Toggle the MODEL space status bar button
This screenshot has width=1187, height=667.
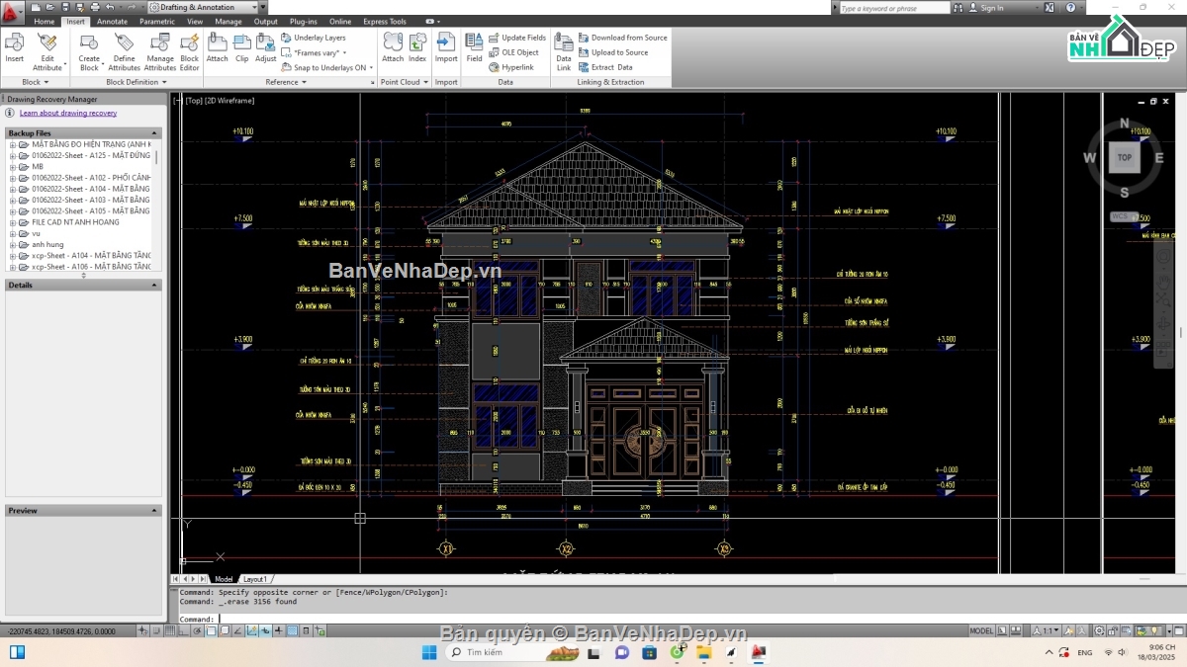point(981,630)
